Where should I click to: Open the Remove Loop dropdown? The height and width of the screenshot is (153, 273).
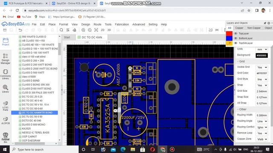click(x=261, y=133)
